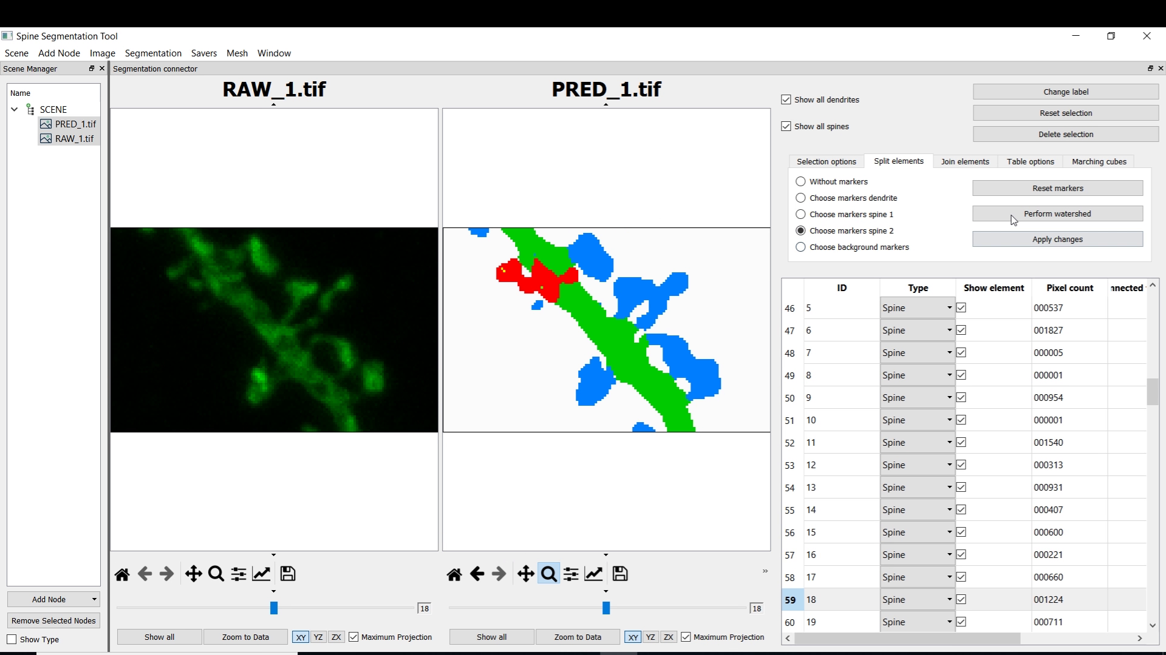
Task: Toggle the zoom magnifier in the PRED_1.tif toolbar
Action: pyautogui.click(x=548, y=574)
